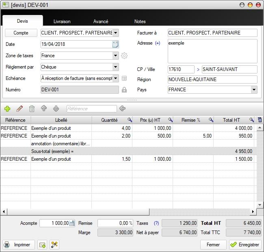Move line down with the down arrow
The height and width of the screenshot is (252, 264).
click(x=56, y=109)
